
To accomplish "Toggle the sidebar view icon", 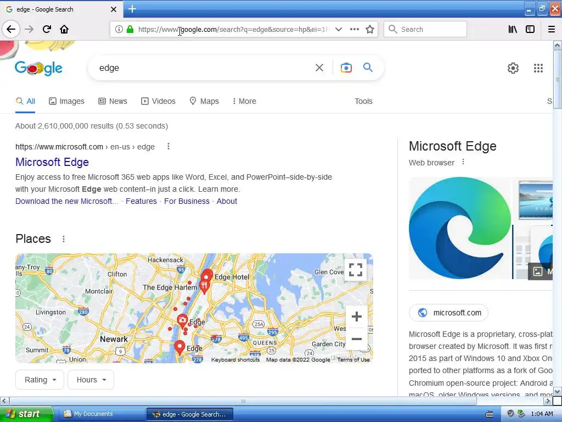I will tap(530, 29).
